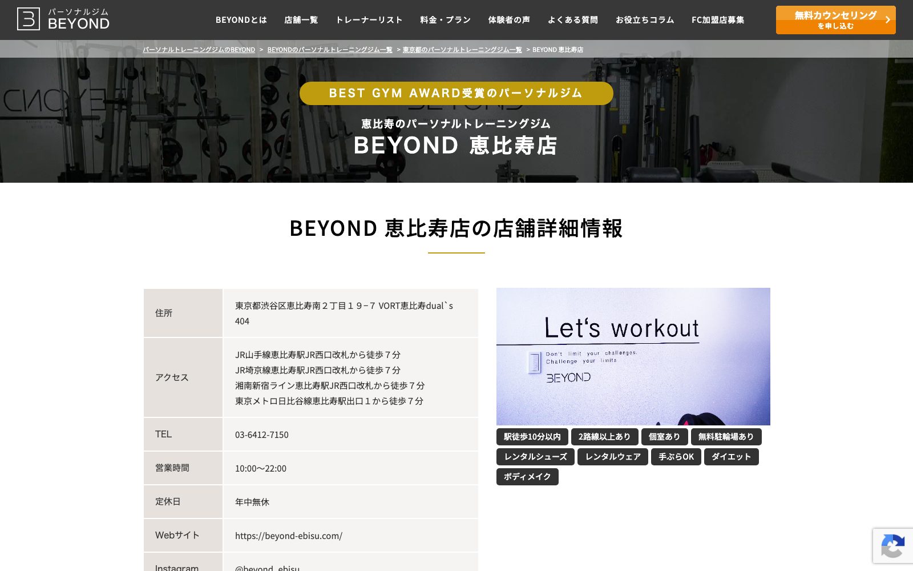Select the レンタルウェア tag

coord(612,457)
